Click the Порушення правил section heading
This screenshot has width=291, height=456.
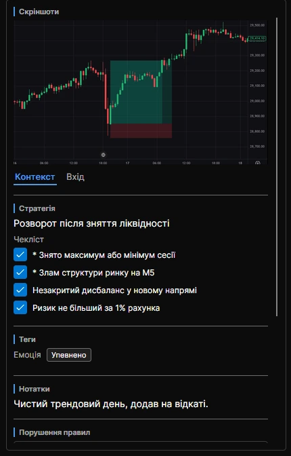[x=55, y=432]
